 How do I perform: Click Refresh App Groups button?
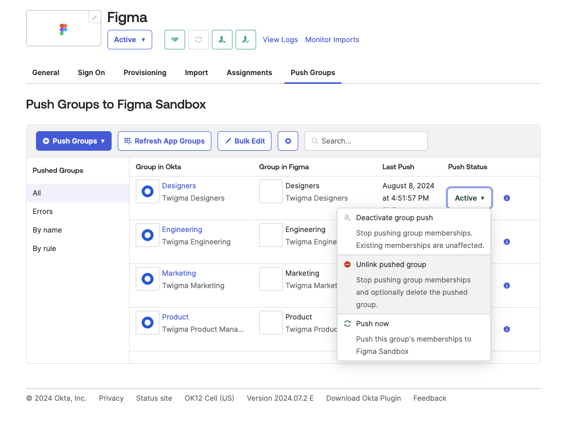tap(165, 141)
